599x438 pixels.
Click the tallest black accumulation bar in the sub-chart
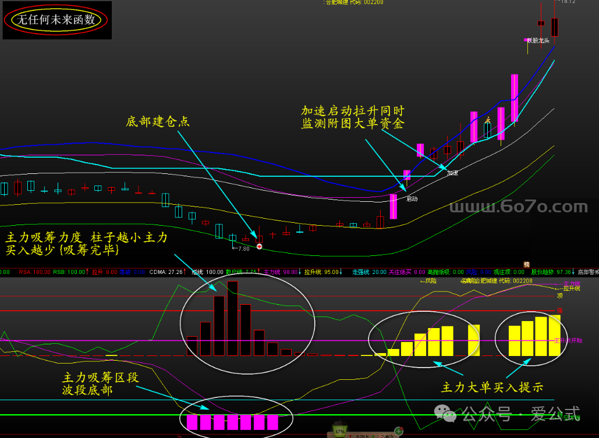(233, 318)
